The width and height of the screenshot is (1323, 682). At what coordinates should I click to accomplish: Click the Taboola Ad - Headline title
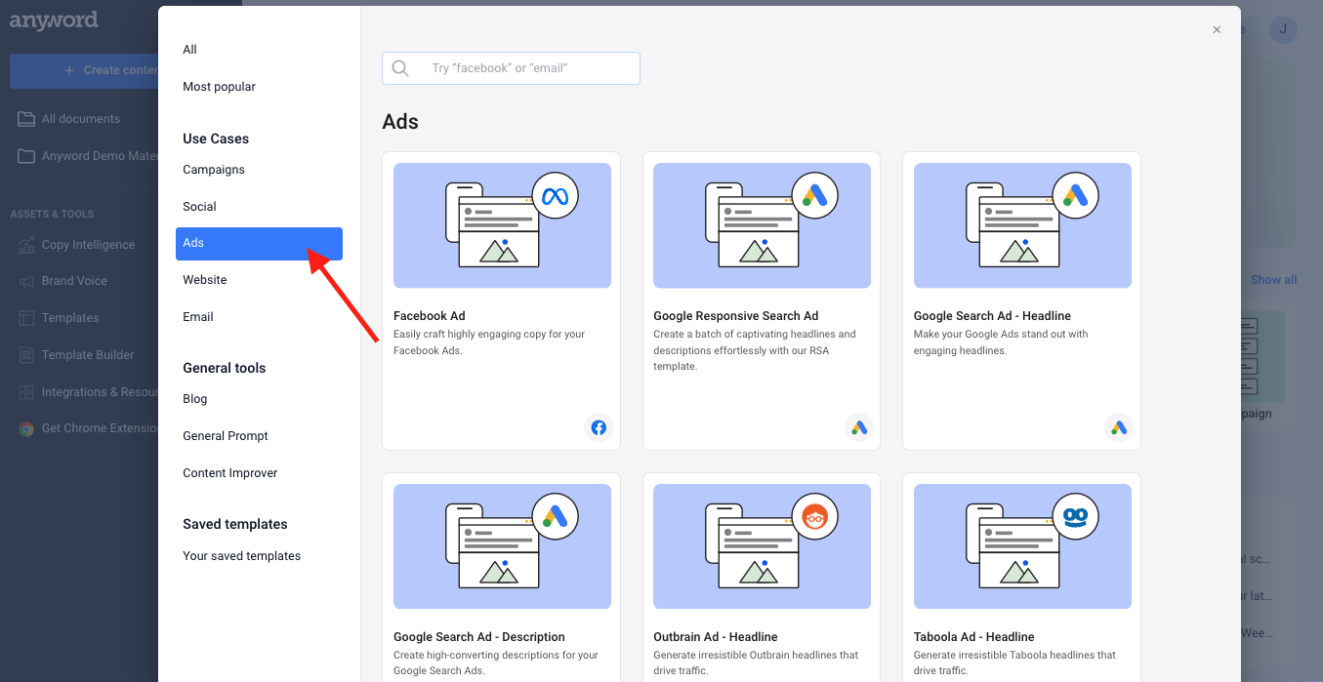coord(974,637)
